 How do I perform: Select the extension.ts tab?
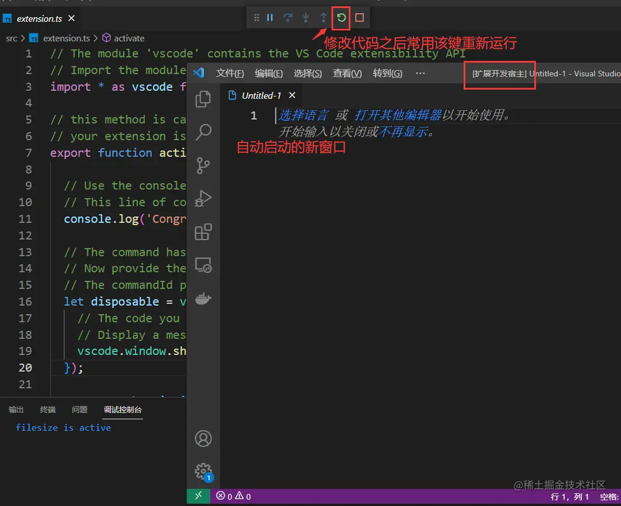point(39,18)
